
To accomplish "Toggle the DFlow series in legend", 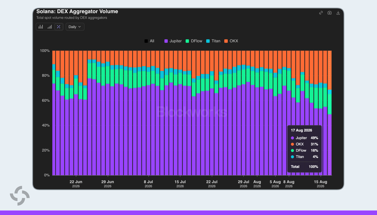I will [194, 41].
